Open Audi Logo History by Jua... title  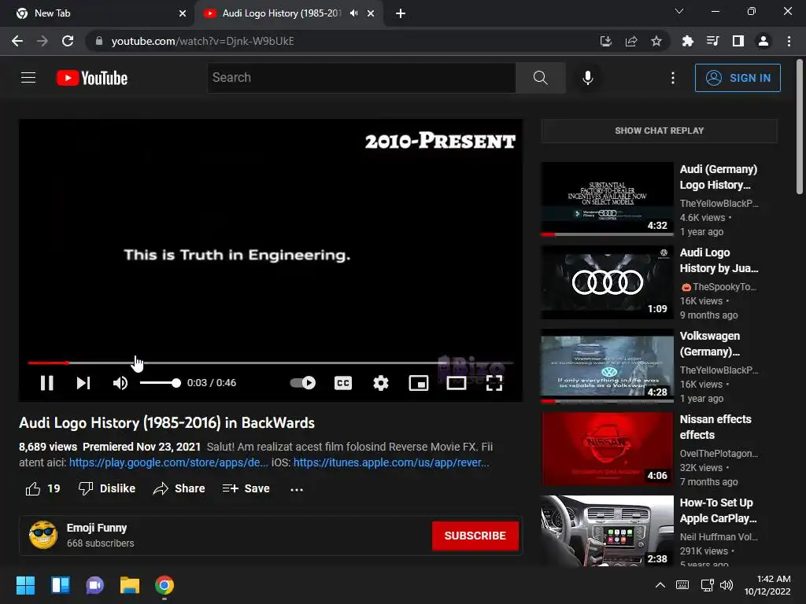point(719,260)
